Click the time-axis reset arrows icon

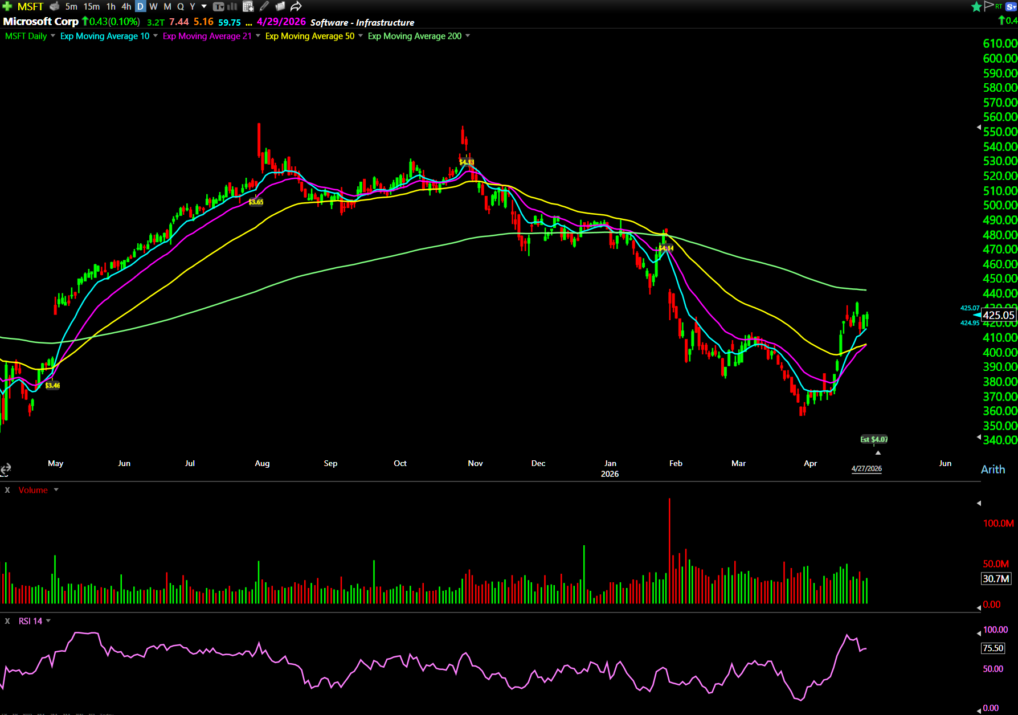click(x=6, y=469)
